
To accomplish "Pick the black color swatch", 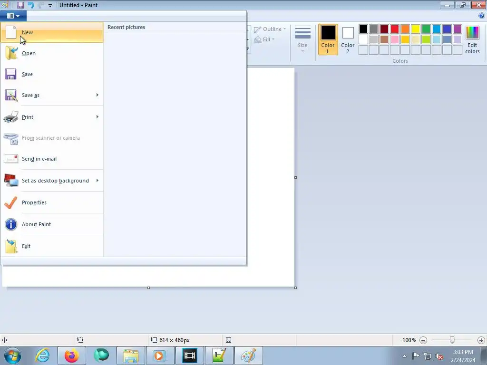I will click(x=363, y=29).
